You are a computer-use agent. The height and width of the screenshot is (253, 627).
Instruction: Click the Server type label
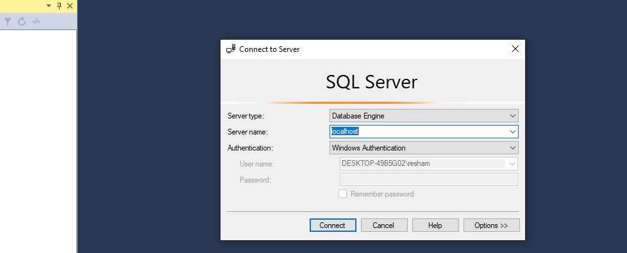246,116
